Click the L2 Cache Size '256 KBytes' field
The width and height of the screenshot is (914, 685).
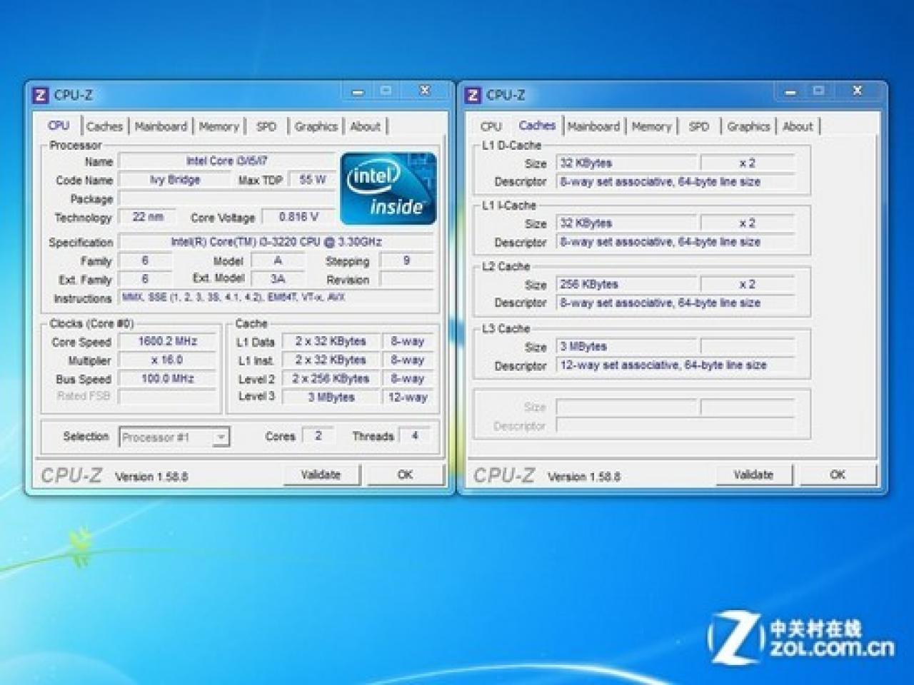626,284
